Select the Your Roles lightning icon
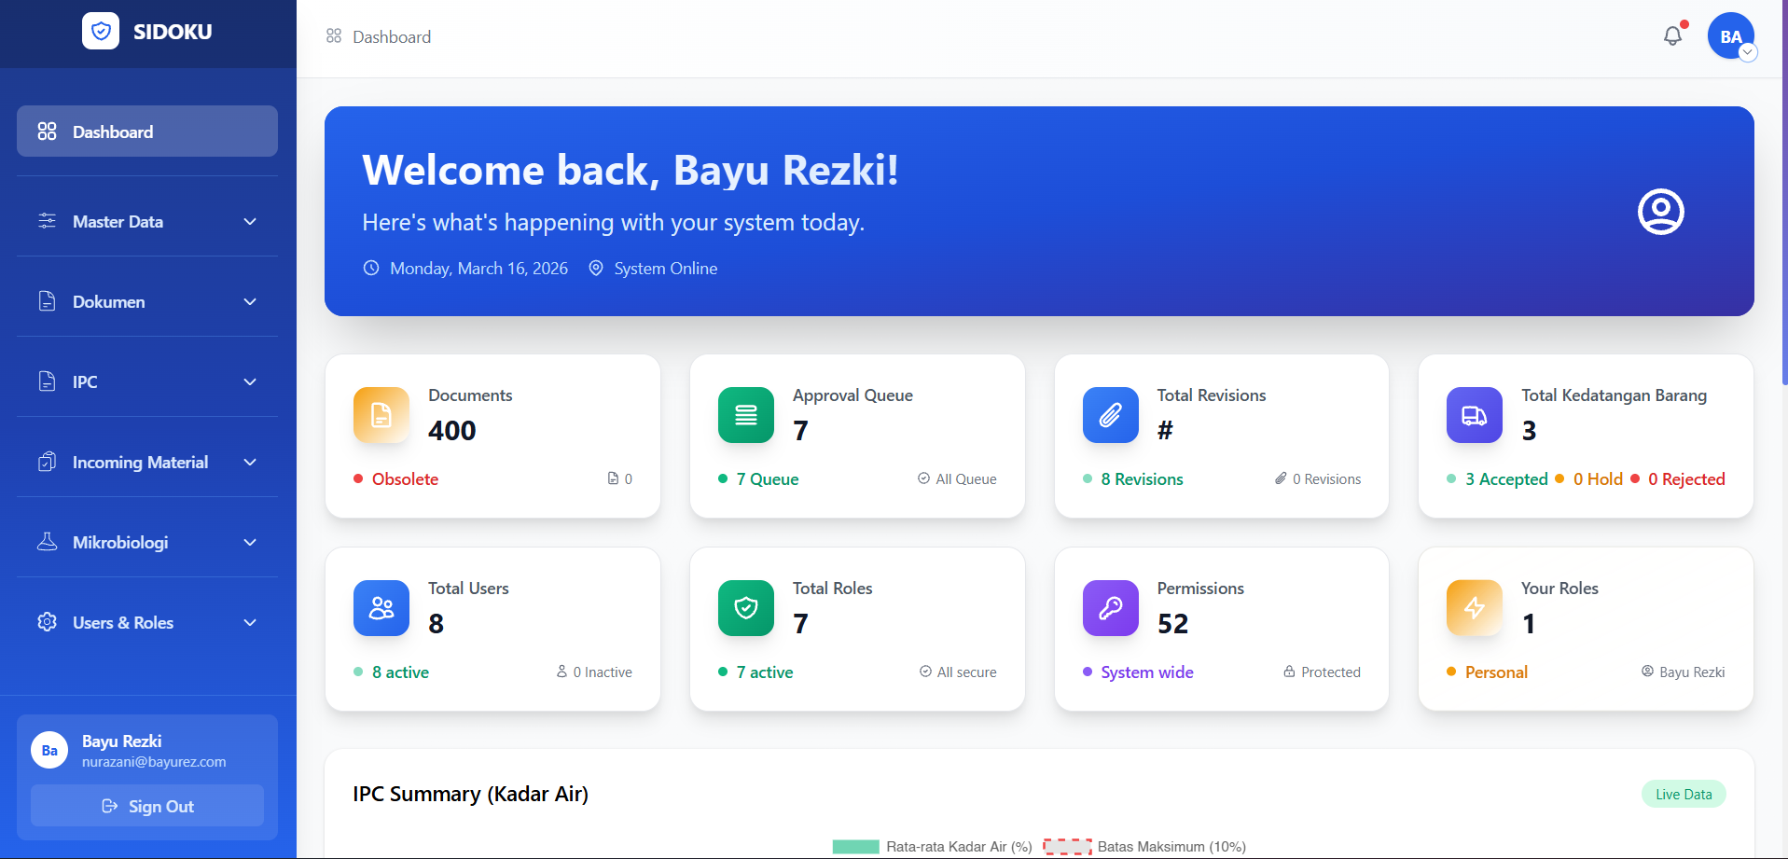This screenshot has width=1788, height=859. (x=1474, y=608)
